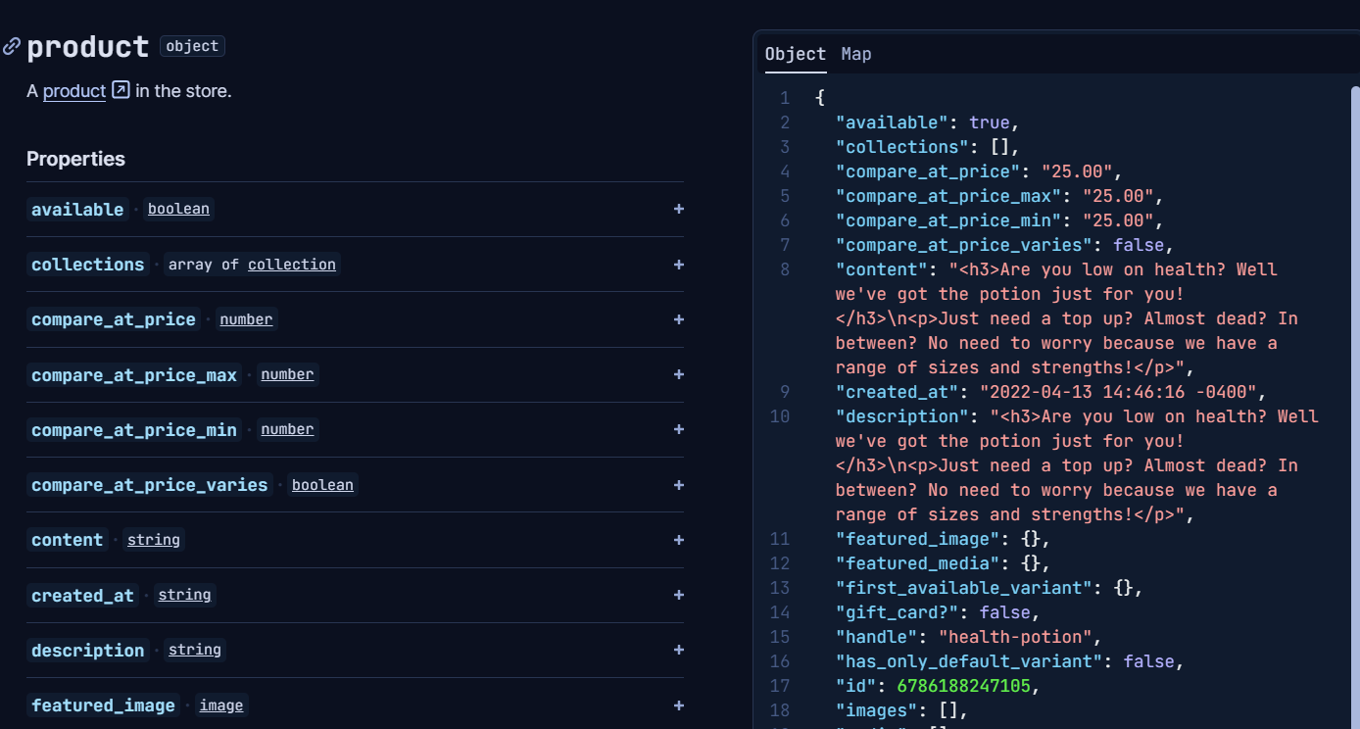The height and width of the screenshot is (729, 1360).
Task: Click the code panel vertical scrollbar
Action: tap(1355, 294)
